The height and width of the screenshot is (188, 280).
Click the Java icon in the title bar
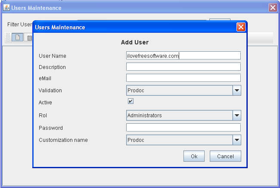point(6,8)
